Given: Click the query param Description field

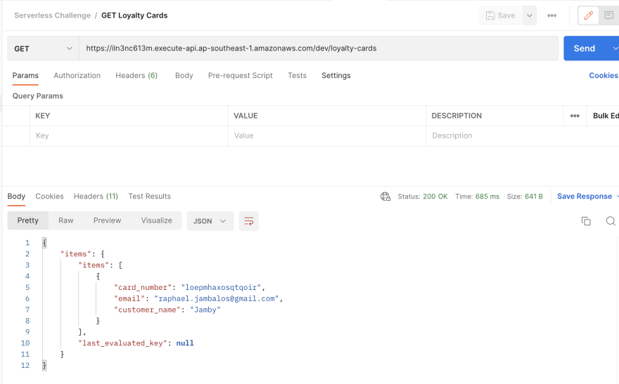Looking at the screenshot, I should pyautogui.click(x=522, y=135).
